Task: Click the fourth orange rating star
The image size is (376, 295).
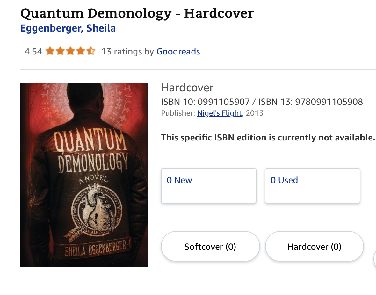Action: (x=80, y=51)
